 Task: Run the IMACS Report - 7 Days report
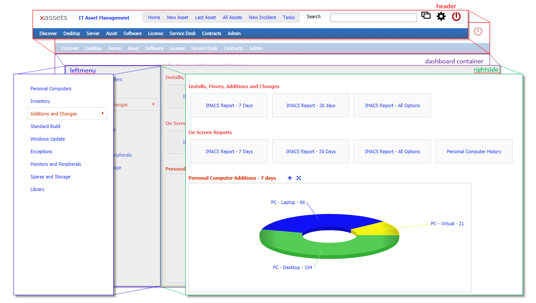tap(229, 105)
